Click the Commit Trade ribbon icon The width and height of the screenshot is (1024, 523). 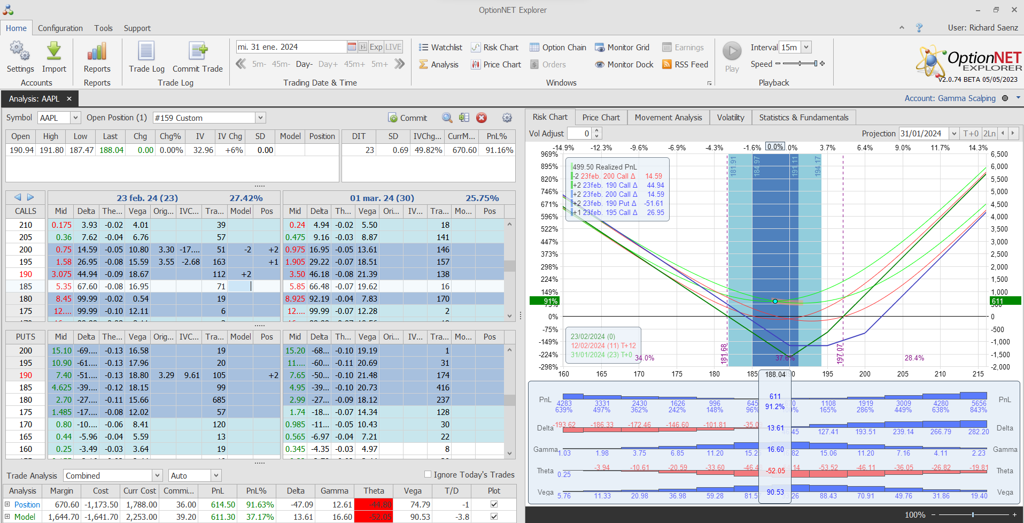(x=198, y=51)
